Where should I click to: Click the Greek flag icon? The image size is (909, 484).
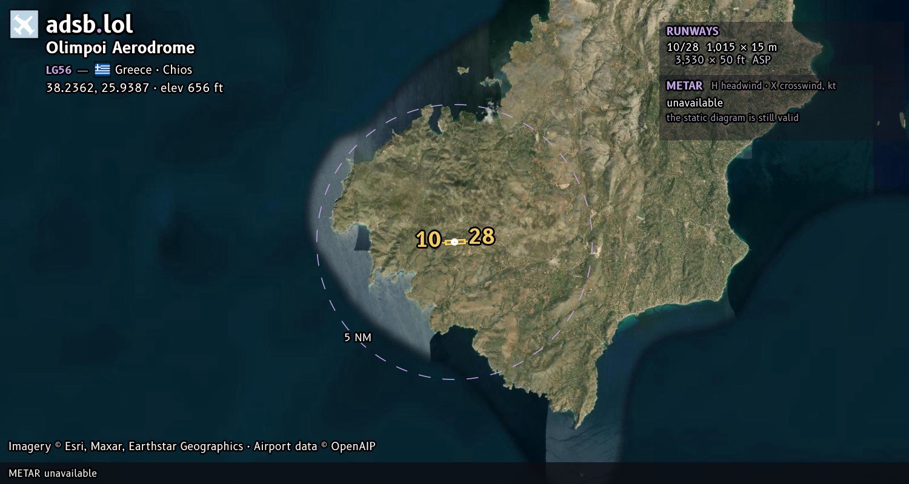(102, 70)
